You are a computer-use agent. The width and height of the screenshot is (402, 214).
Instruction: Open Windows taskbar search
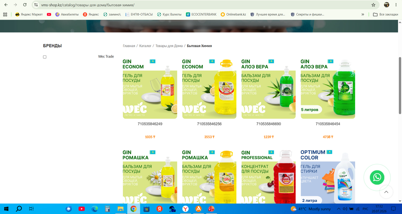pos(19,209)
